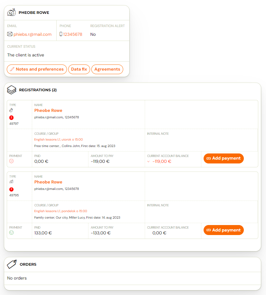Click the Family center, Miller Lucy details line
Screen dimensions: 266x295
tap(77, 218)
